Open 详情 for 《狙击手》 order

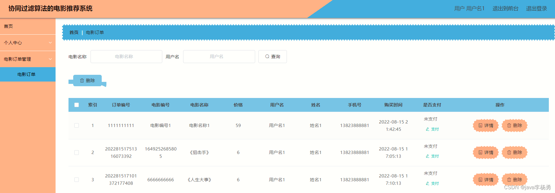486,153
